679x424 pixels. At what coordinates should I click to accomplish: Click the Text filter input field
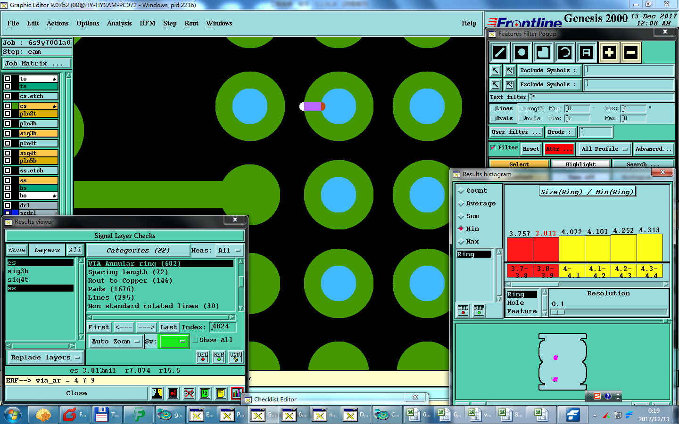coord(602,97)
